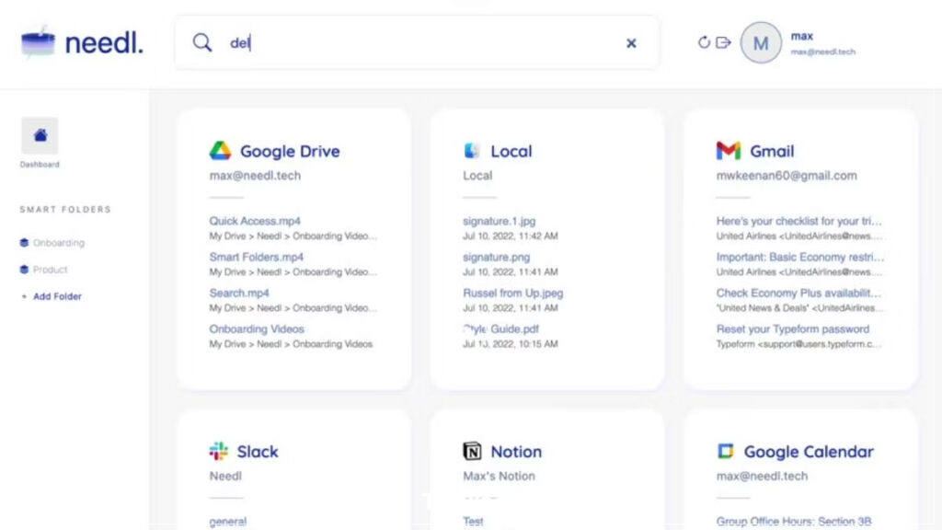Click the 'Jul 10, 2022, 11:42 AM' timestamp
Image resolution: width=942 pixels, height=530 pixels.
click(x=510, y=236)
